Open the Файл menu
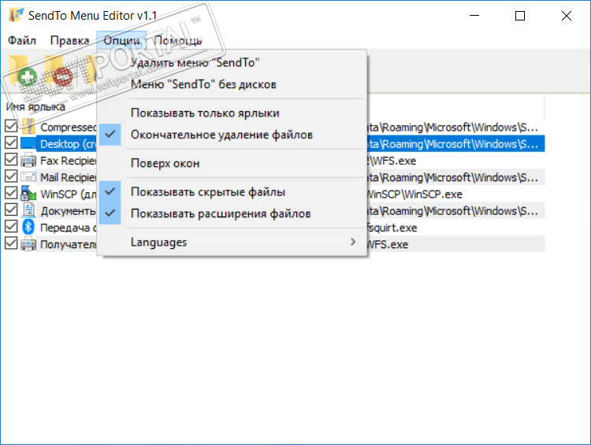The height and width of the screenshot is (445, 591). click(x=22, y=40)
